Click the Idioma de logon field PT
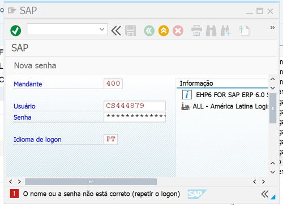The image size is (283, 205). [x=110, y=139]
